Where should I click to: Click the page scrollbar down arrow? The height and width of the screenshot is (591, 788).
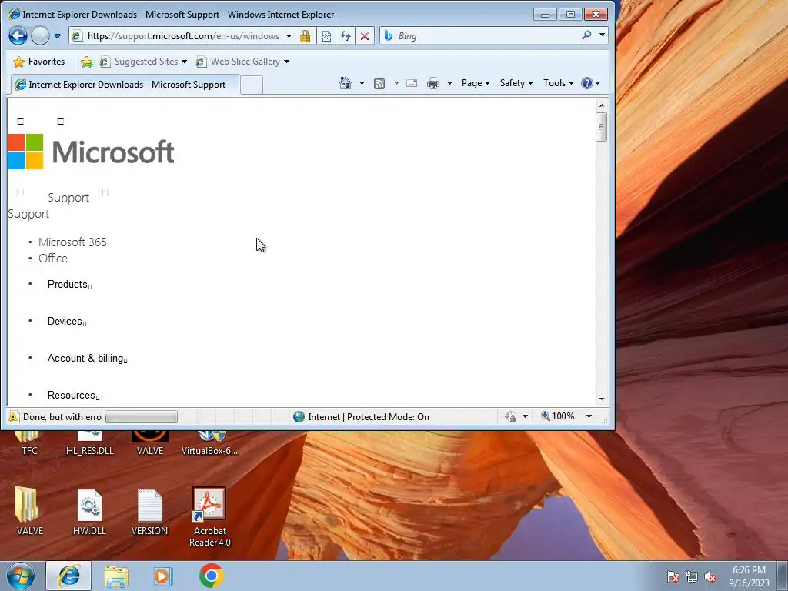(602, 399)
